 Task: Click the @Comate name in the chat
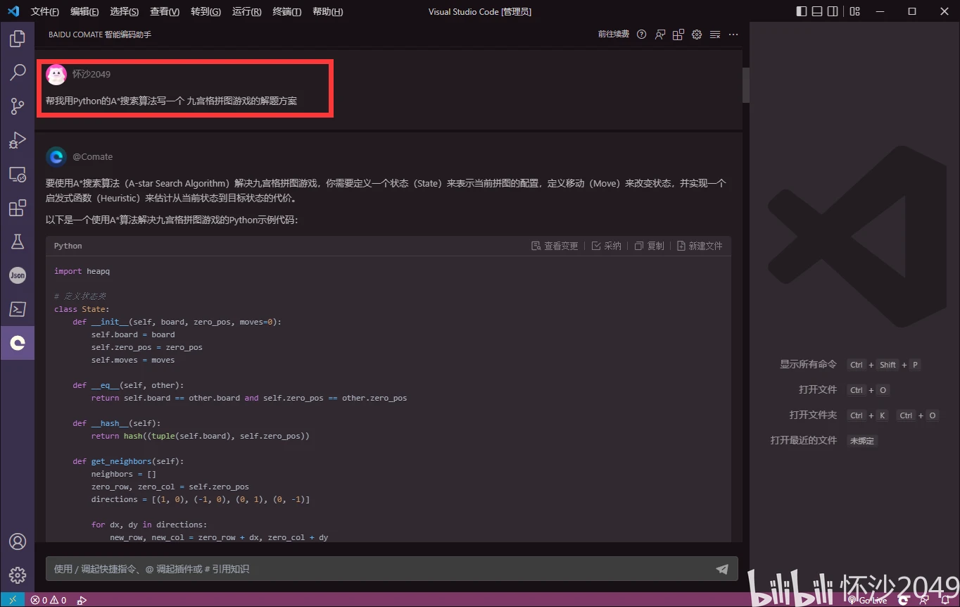[x=93, y=156]
